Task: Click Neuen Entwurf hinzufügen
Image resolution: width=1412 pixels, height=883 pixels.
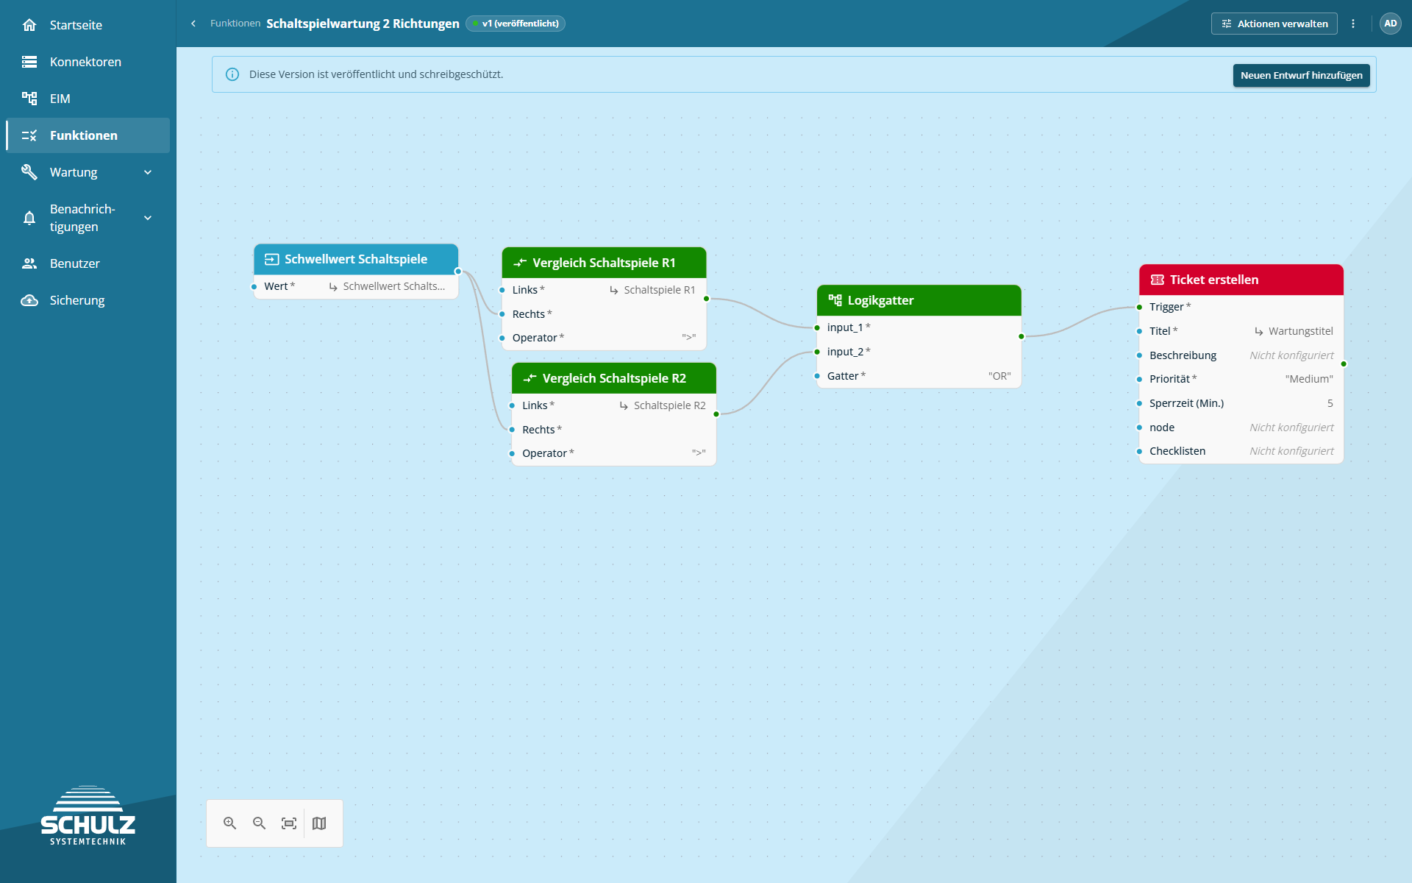Action: (x=1301, y=75)
